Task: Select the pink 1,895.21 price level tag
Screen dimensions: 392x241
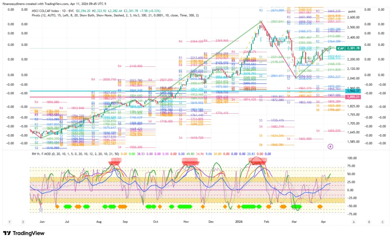Action: [x=353, y=97]
